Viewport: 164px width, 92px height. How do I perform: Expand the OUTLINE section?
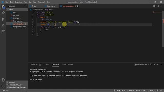point(17,82)
